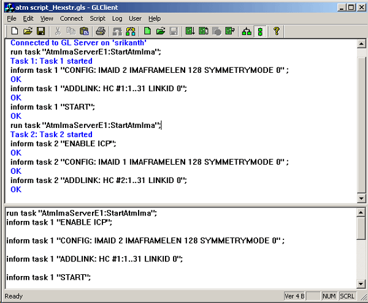Click the Paste clipboard icon
368x303 pixels.
[84, 31]
